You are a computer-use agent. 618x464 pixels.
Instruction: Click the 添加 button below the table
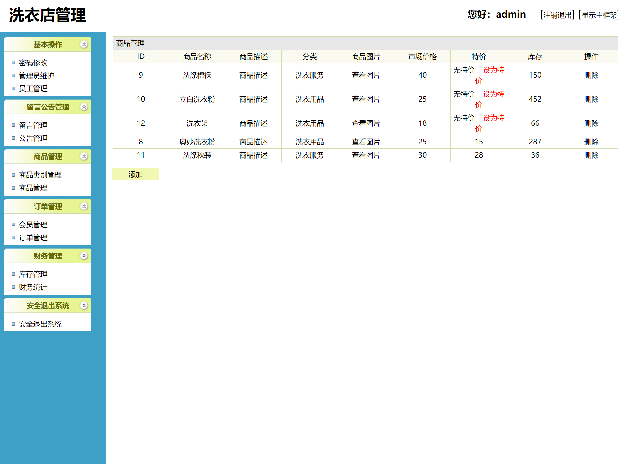point(135,174)
